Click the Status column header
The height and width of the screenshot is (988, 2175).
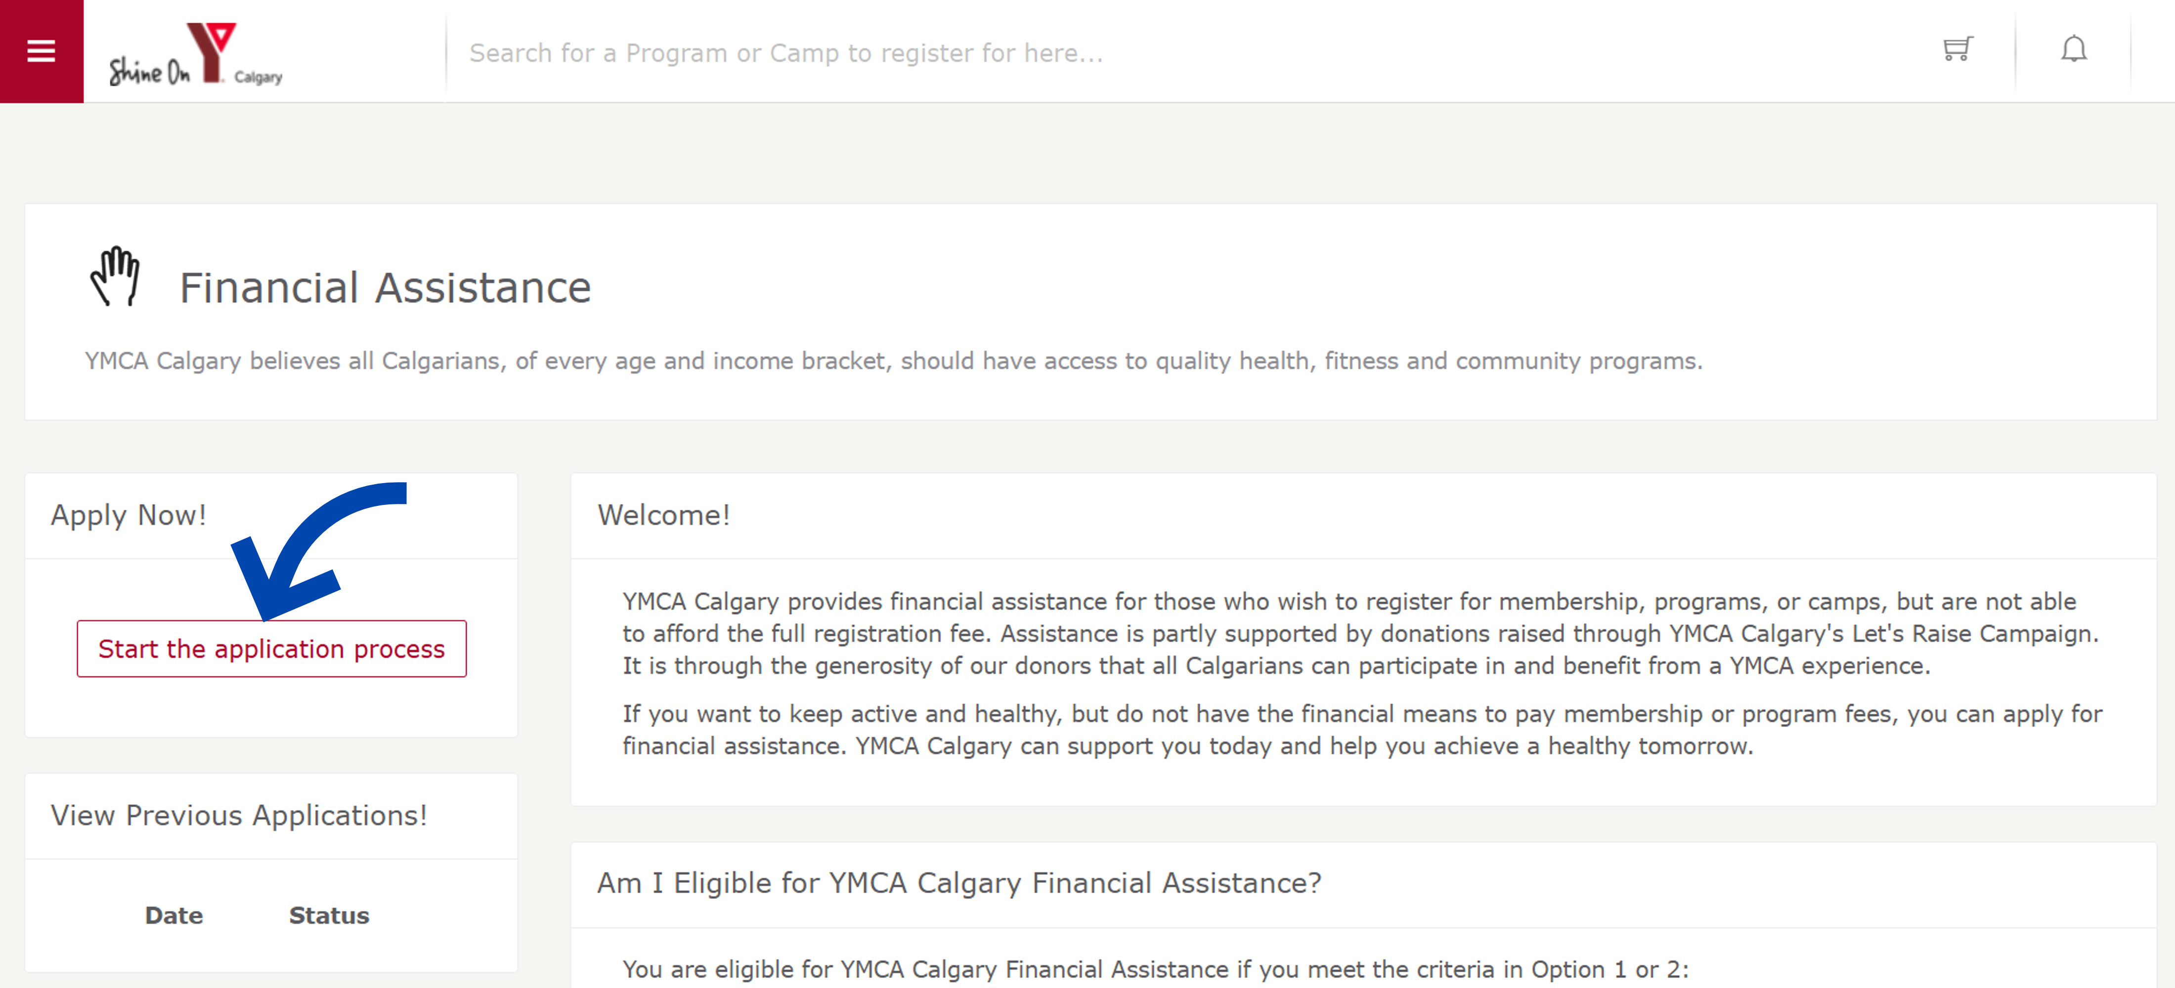click(x=328, y=915)
